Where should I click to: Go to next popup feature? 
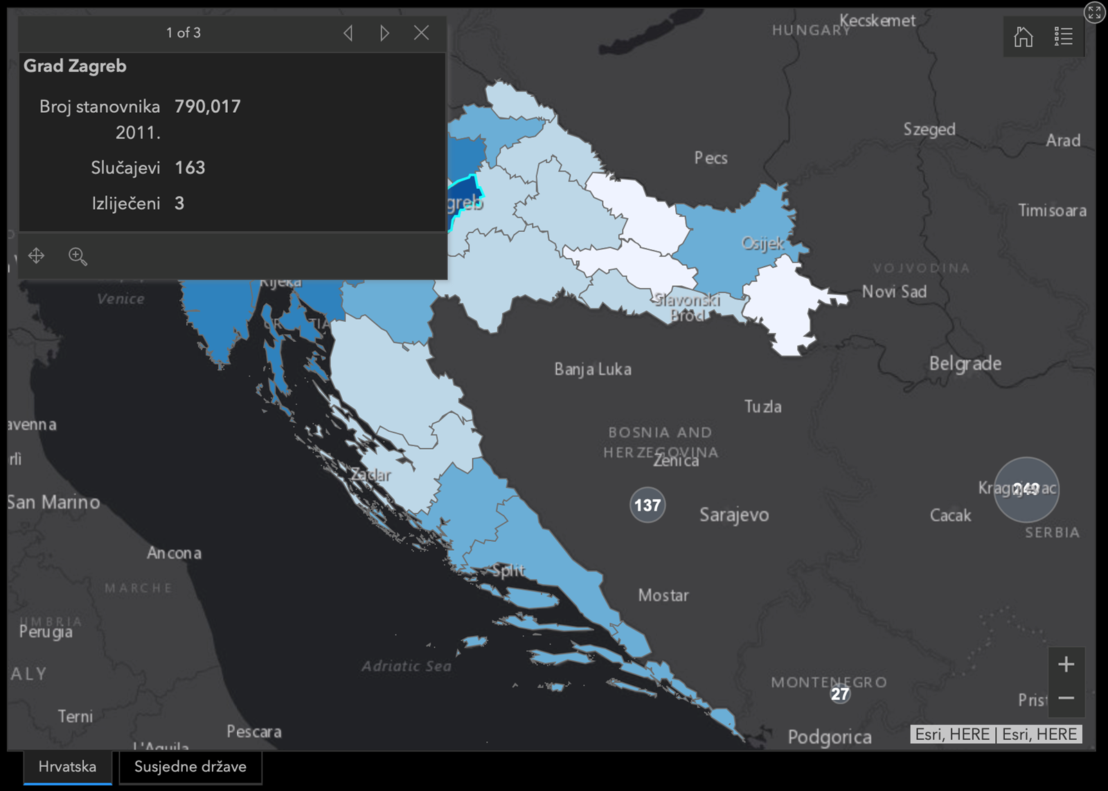[385, 33]
